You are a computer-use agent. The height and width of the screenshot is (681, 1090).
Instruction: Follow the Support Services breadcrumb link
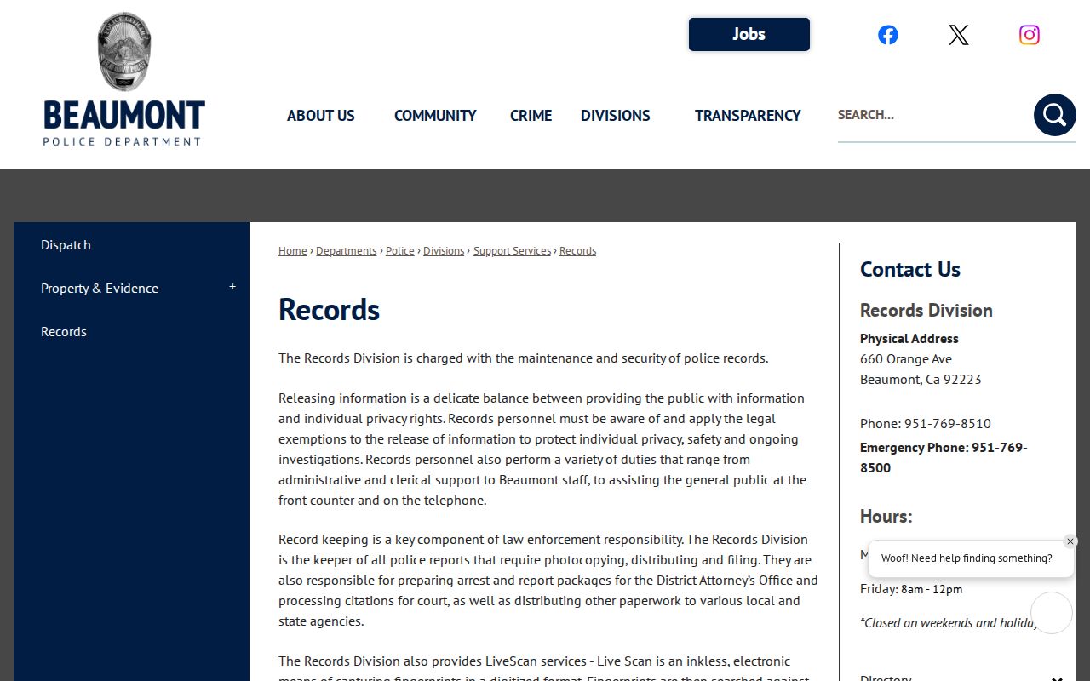pyautogui.click(x=513, y=251)
